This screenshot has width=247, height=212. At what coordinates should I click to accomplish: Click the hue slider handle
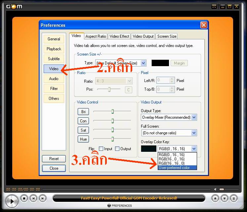tap(112, 139)
